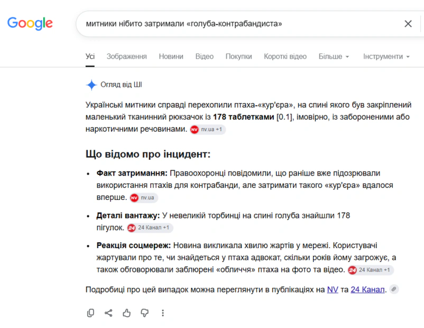This screenshot has width=424, height=328.
Task: Click the 'Факт затримання:' bullet label
Action: 132,173
